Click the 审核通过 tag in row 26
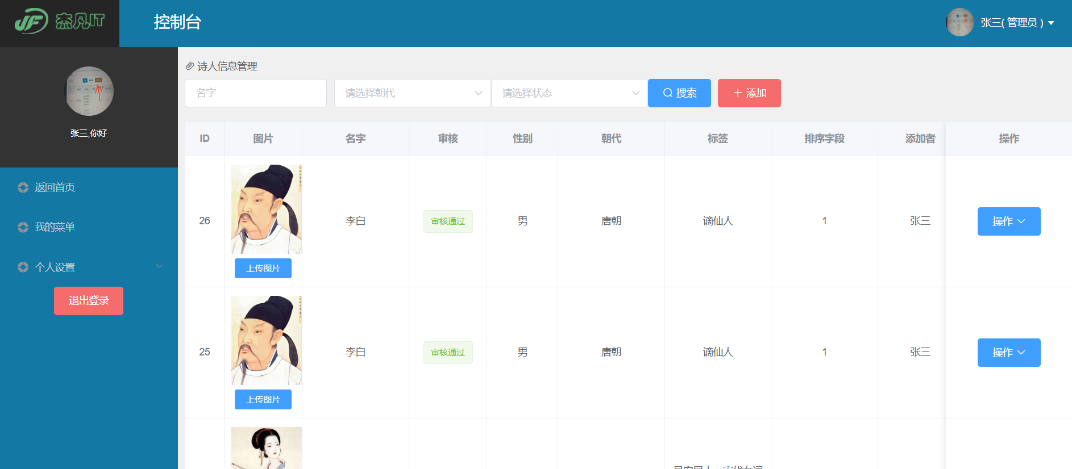This screenshot has height=469, width=1072. (448, 221)
